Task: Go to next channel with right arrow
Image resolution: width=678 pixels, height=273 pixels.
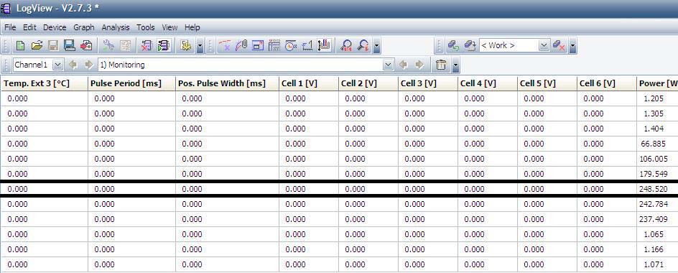Action: tap(89, 65)
